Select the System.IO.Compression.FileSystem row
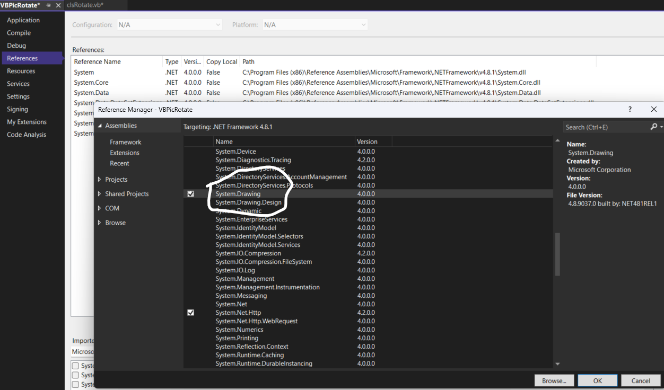 [x=368, y=262]
